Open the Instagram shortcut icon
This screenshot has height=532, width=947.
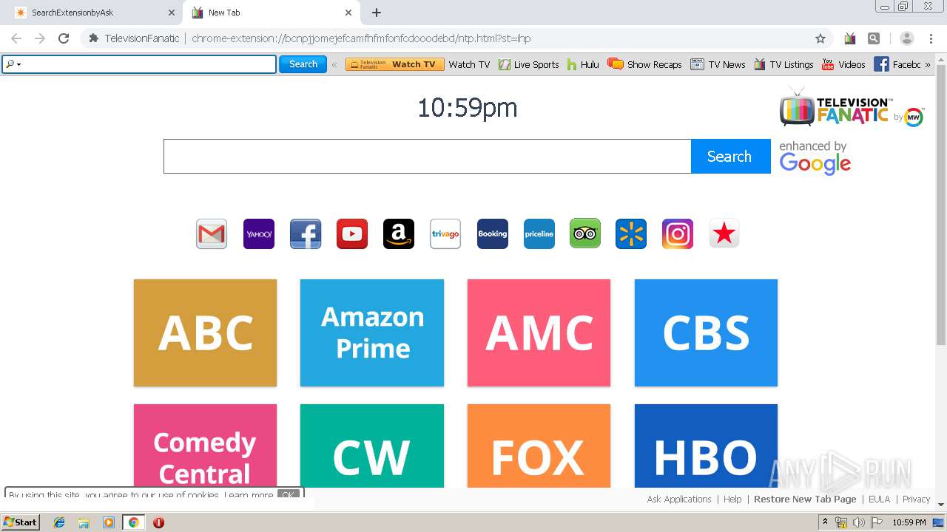pos(678,234)
